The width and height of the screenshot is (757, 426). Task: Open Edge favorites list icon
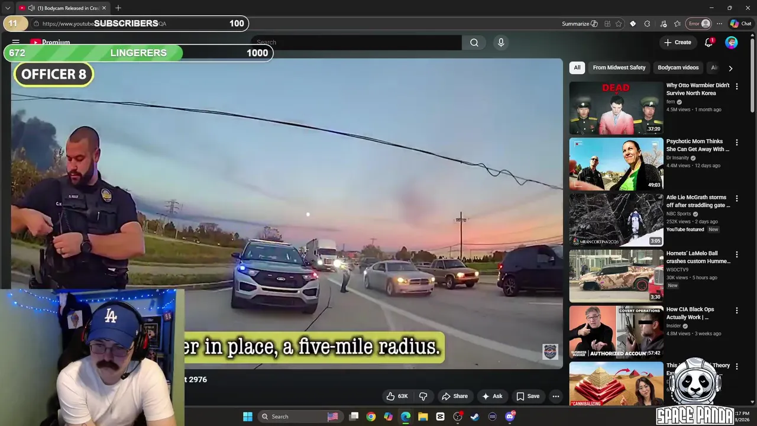click(677, 24)
